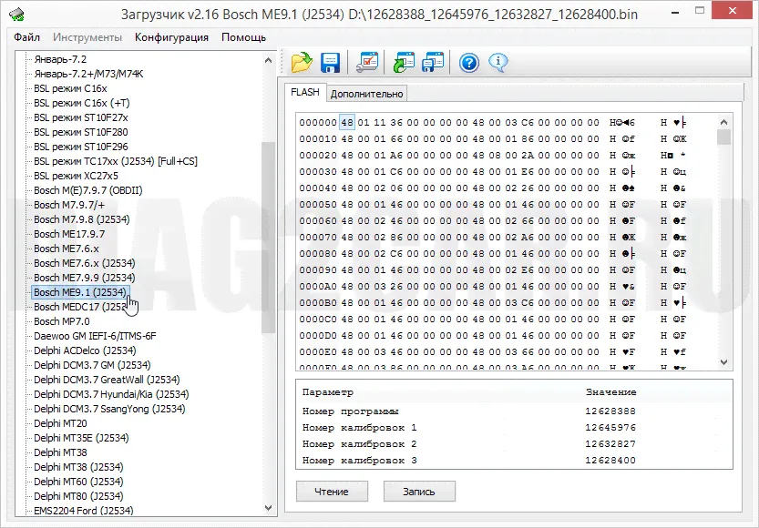The image size is (759, 528).
Task: Open the settings wrench toolbar icon
Action: click(x=369, y=63)
